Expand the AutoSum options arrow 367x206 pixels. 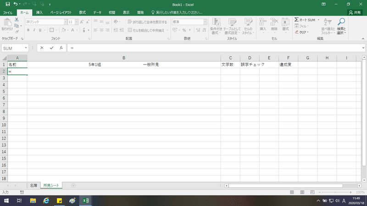(x=318, y=20)
